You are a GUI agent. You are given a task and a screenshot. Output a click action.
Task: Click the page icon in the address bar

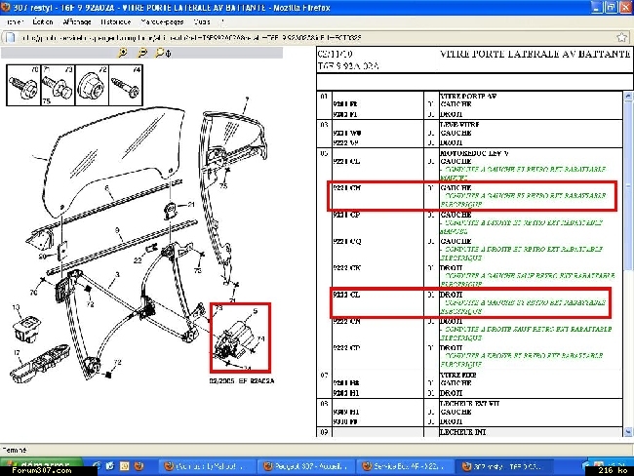[10, 38]
